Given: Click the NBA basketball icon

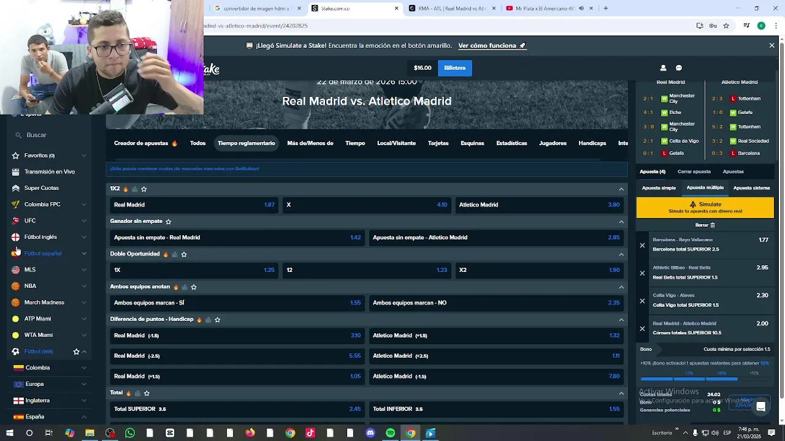Looking at the screenshot, I should 15,286.
